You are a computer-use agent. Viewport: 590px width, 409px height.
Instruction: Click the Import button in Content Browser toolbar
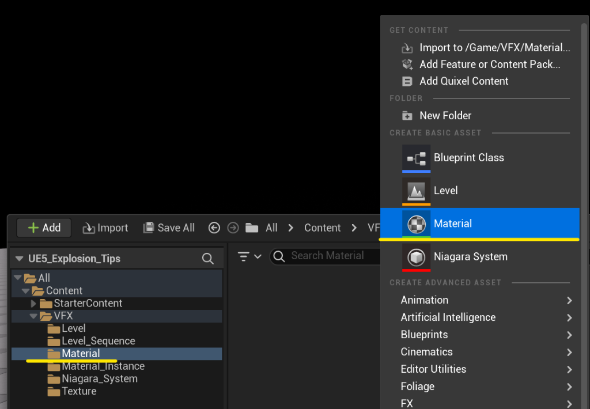click(x=105, y=228)
